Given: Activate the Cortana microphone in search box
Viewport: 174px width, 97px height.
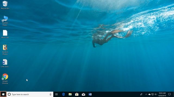Looking at the screenshot, I should tap(51, 94).
